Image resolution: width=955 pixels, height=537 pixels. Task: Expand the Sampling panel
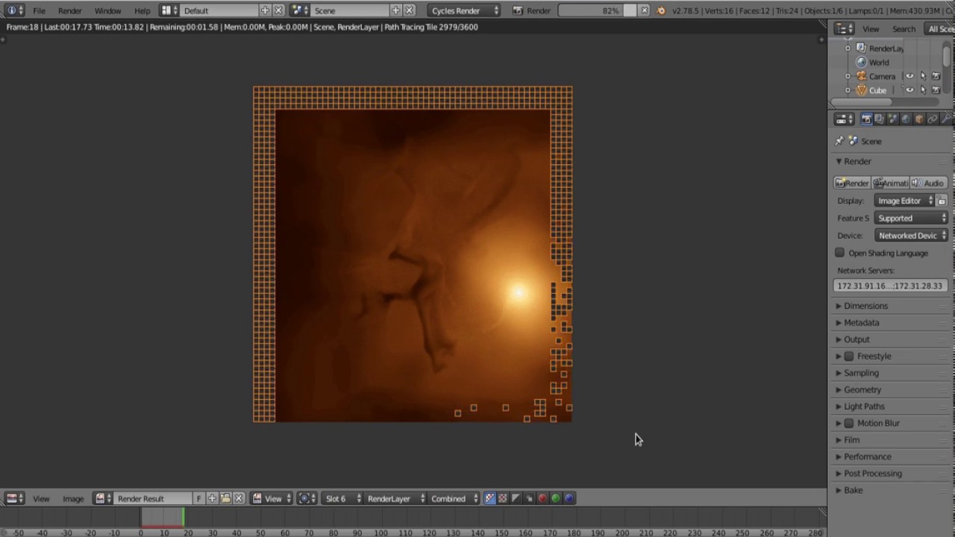(861, 373)
